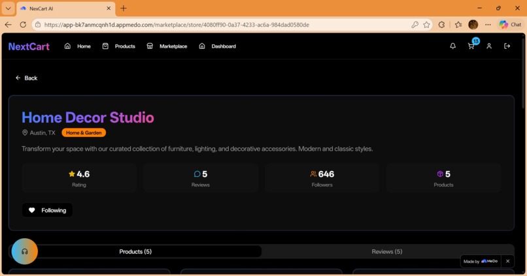Click the 5 Products stat card
This screenshot has height=276, width=527.
coord(443,178)
